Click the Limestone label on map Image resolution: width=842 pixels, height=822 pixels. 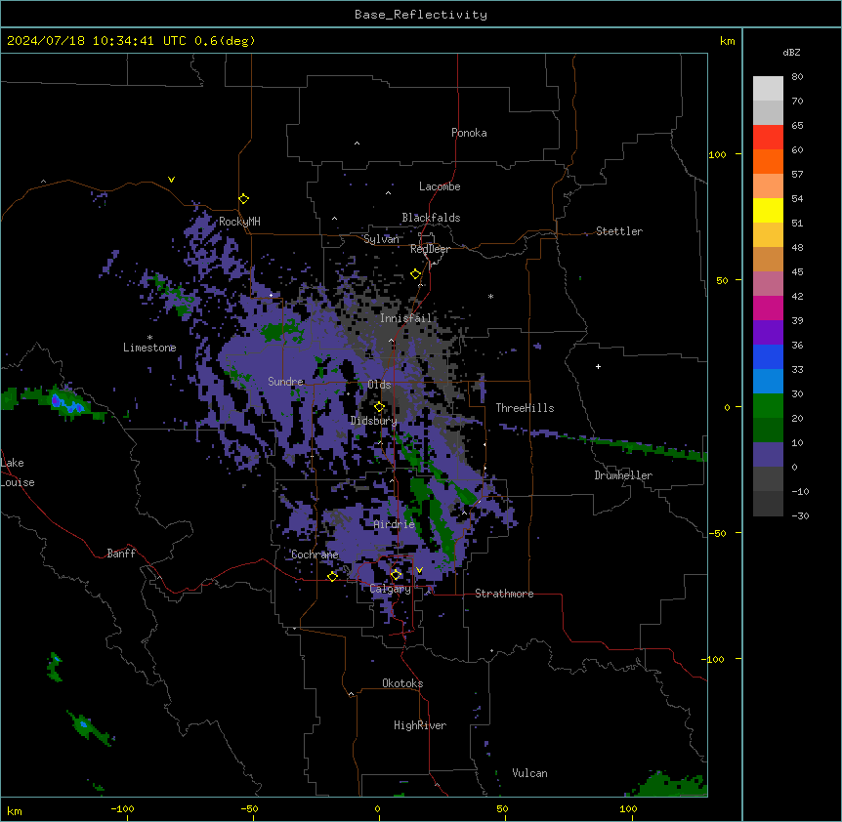click(x=149, y=348)
